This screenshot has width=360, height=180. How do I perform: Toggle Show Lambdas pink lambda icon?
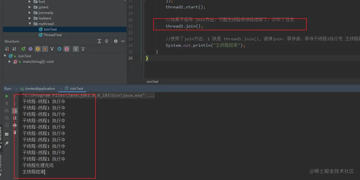67,49
